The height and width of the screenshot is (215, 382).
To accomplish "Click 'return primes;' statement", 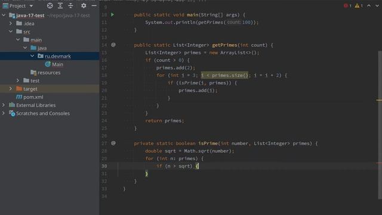I will point(165,121).
